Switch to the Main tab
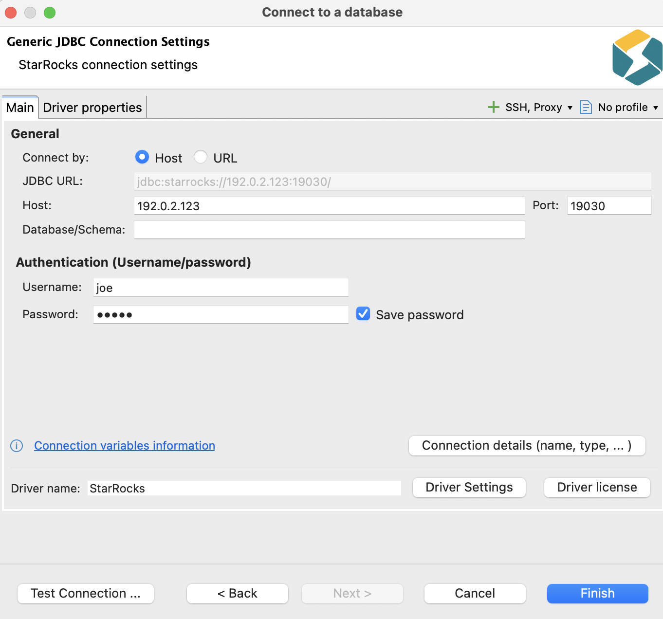 pos(20,107)
